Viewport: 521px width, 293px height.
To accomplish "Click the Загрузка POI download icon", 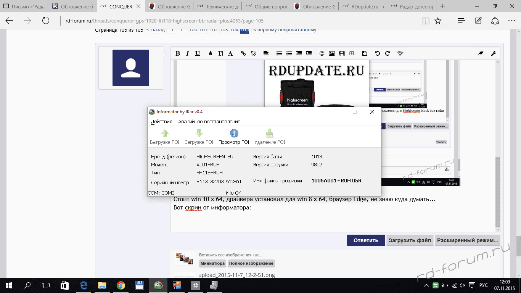I will (x=199, y=133).
